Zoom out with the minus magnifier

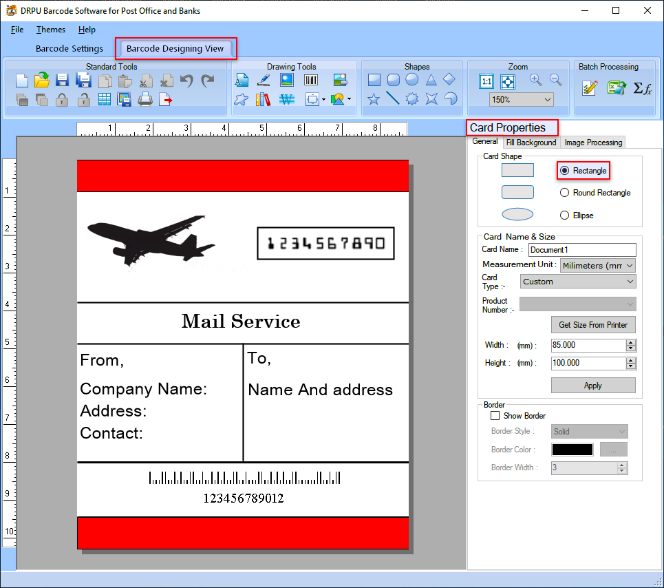pyautogui.click(x=555, y=80)
